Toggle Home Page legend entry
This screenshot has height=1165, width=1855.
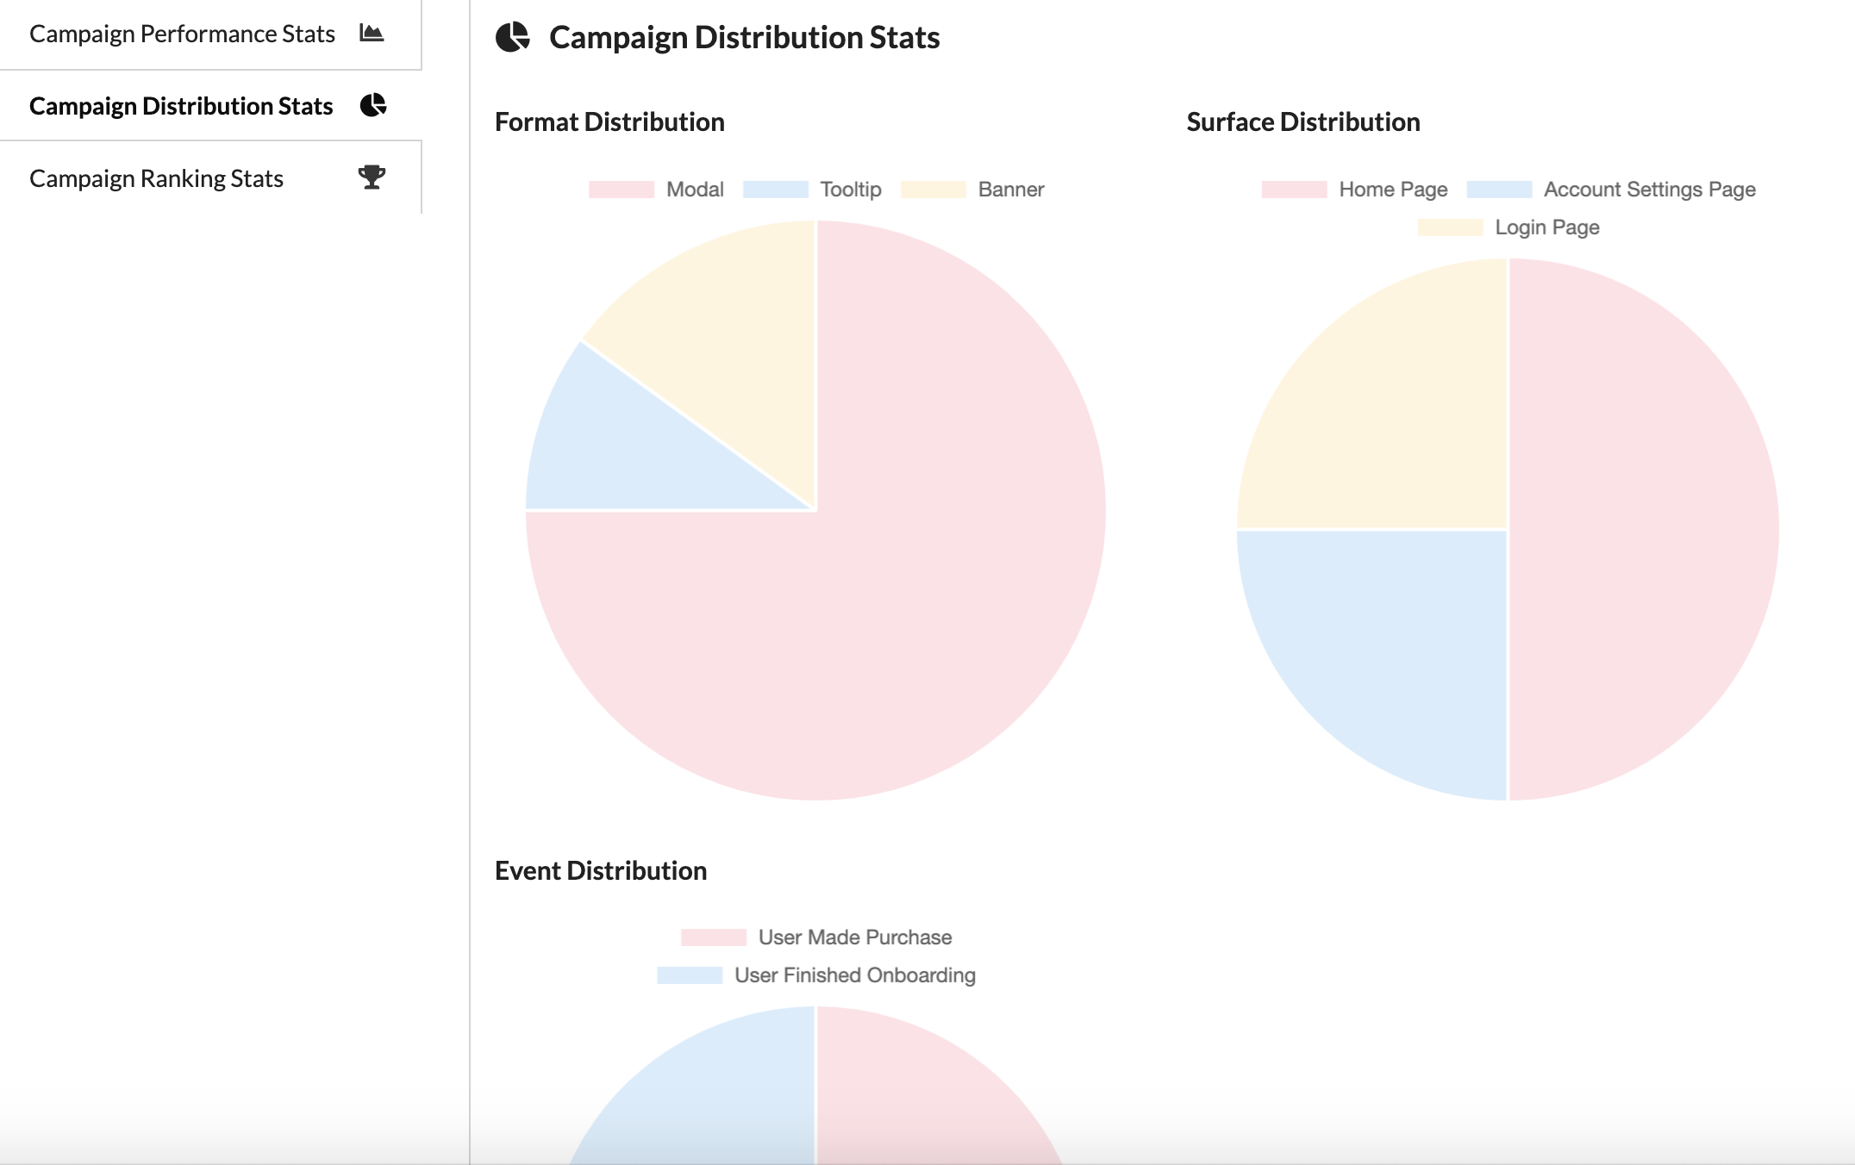pyautogui.click(x=1392, y=190)
